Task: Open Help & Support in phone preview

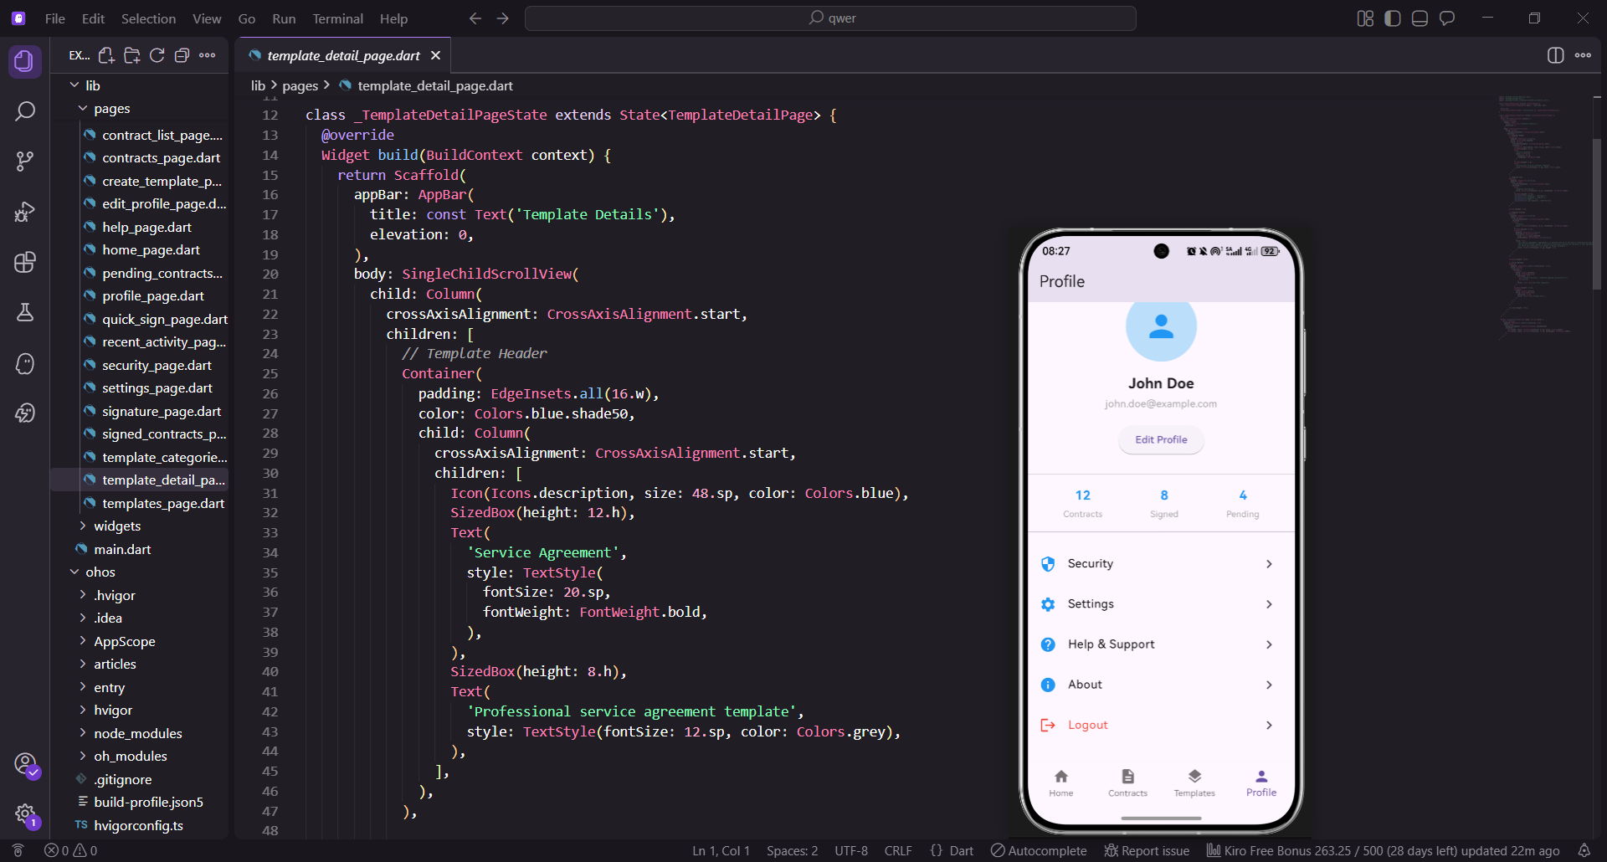Action: [x=1160, y=644]
